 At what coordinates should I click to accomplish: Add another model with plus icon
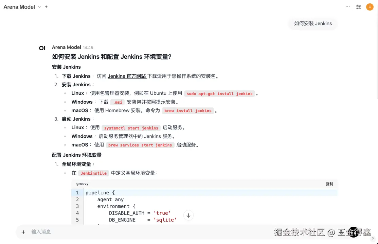(46, 7)
